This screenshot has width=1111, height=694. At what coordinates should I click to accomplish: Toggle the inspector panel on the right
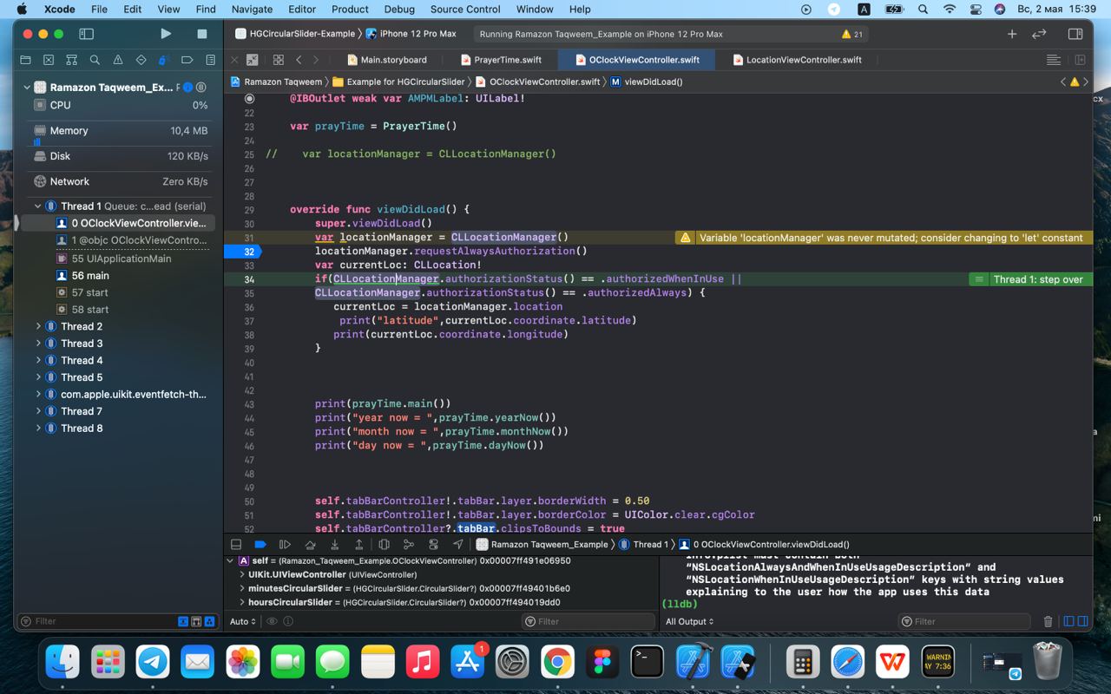pyautogui.click(x=1075, y=34)
